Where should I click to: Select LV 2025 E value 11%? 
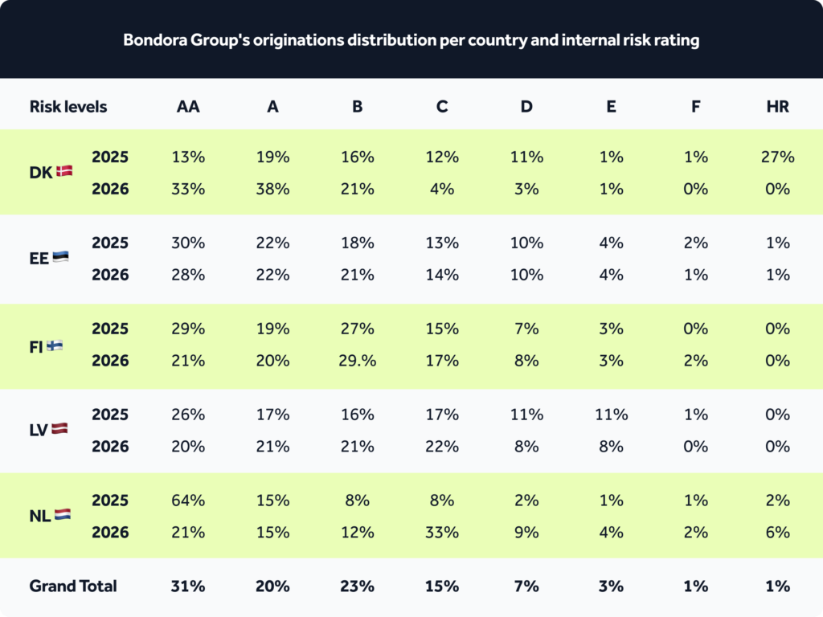(611, 415)
